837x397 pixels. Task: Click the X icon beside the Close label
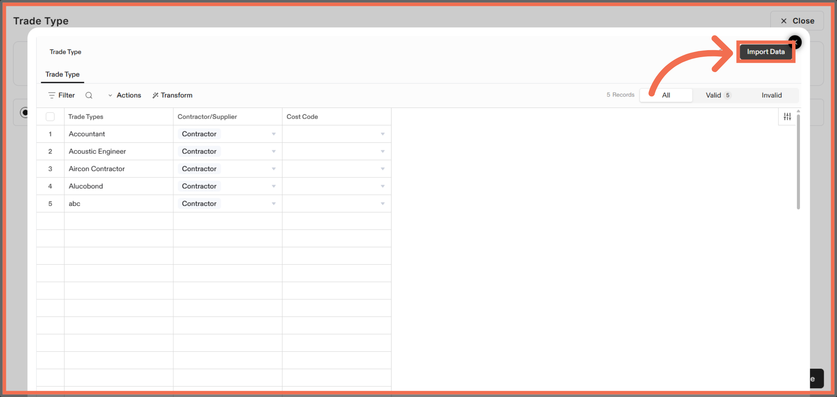coord(784,21)
